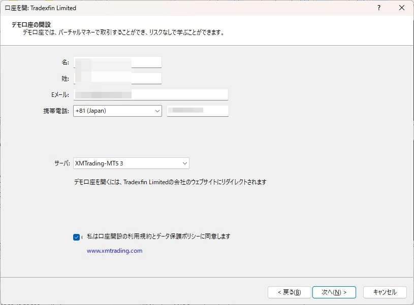
Task: Proceed with the 次へ(N) button
Action: (x=334, y=292)
